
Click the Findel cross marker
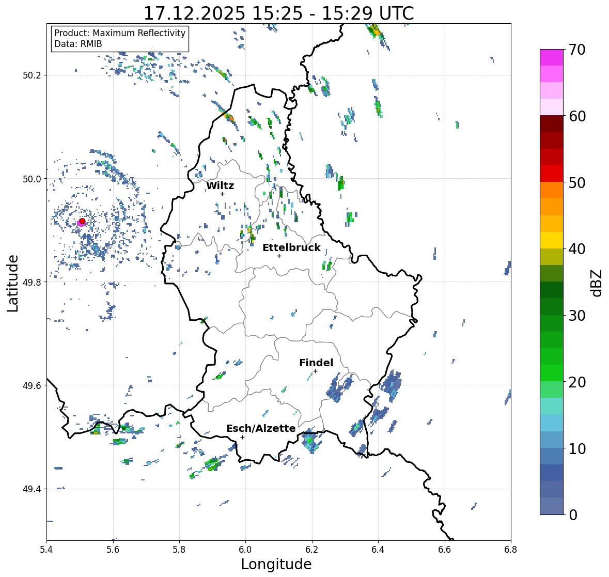tap(316, 371)
